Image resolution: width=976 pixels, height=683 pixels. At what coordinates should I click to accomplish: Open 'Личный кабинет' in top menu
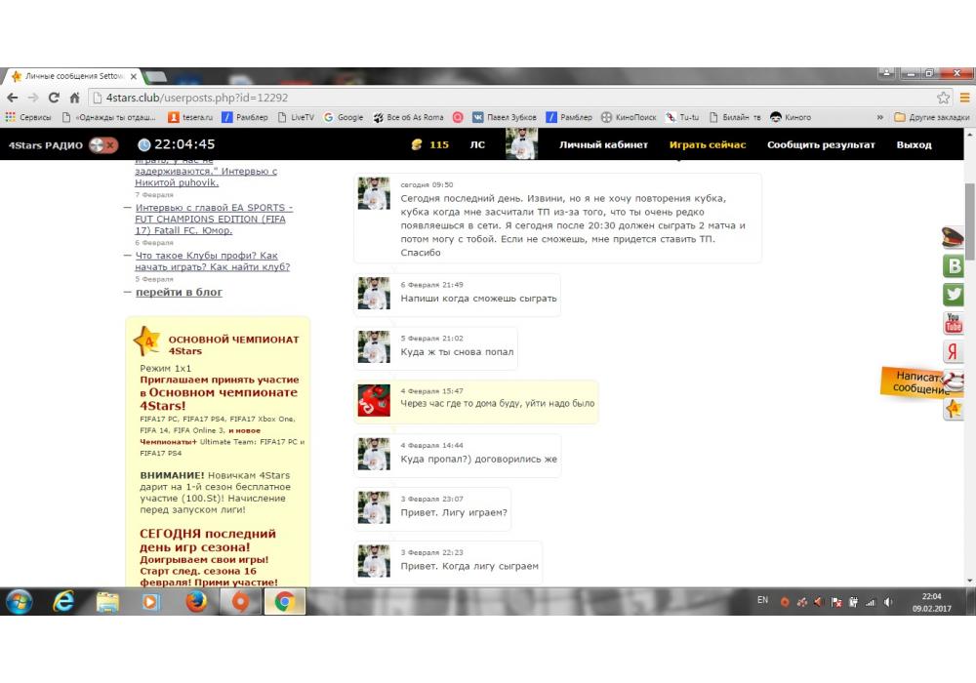pyautogui.click(x=603, y=144)
